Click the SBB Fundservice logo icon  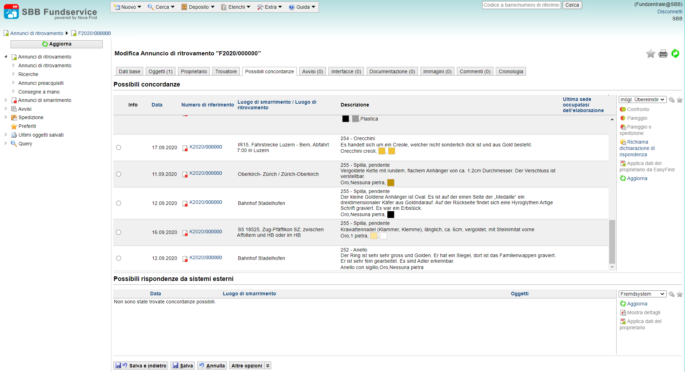(x=11, y=12)
